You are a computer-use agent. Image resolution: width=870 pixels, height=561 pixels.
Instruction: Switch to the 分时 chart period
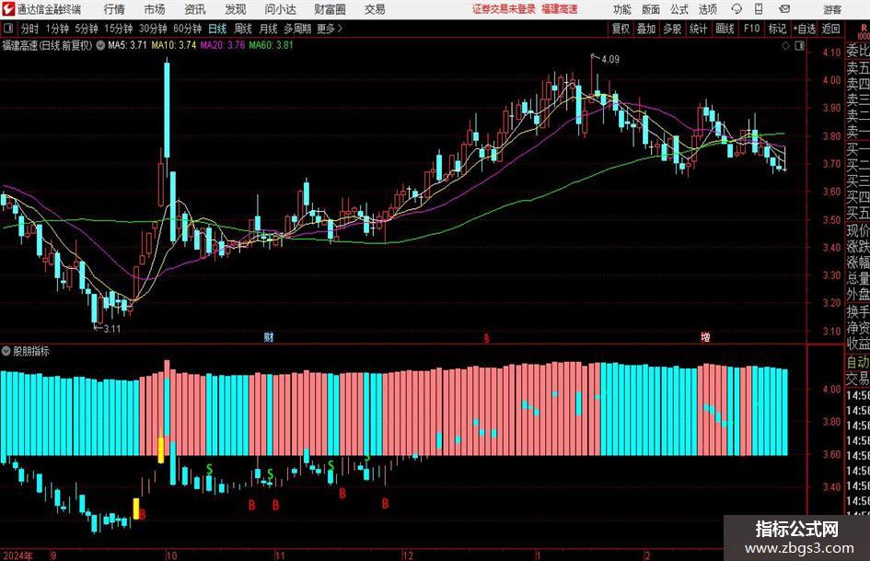coord(29,29)
